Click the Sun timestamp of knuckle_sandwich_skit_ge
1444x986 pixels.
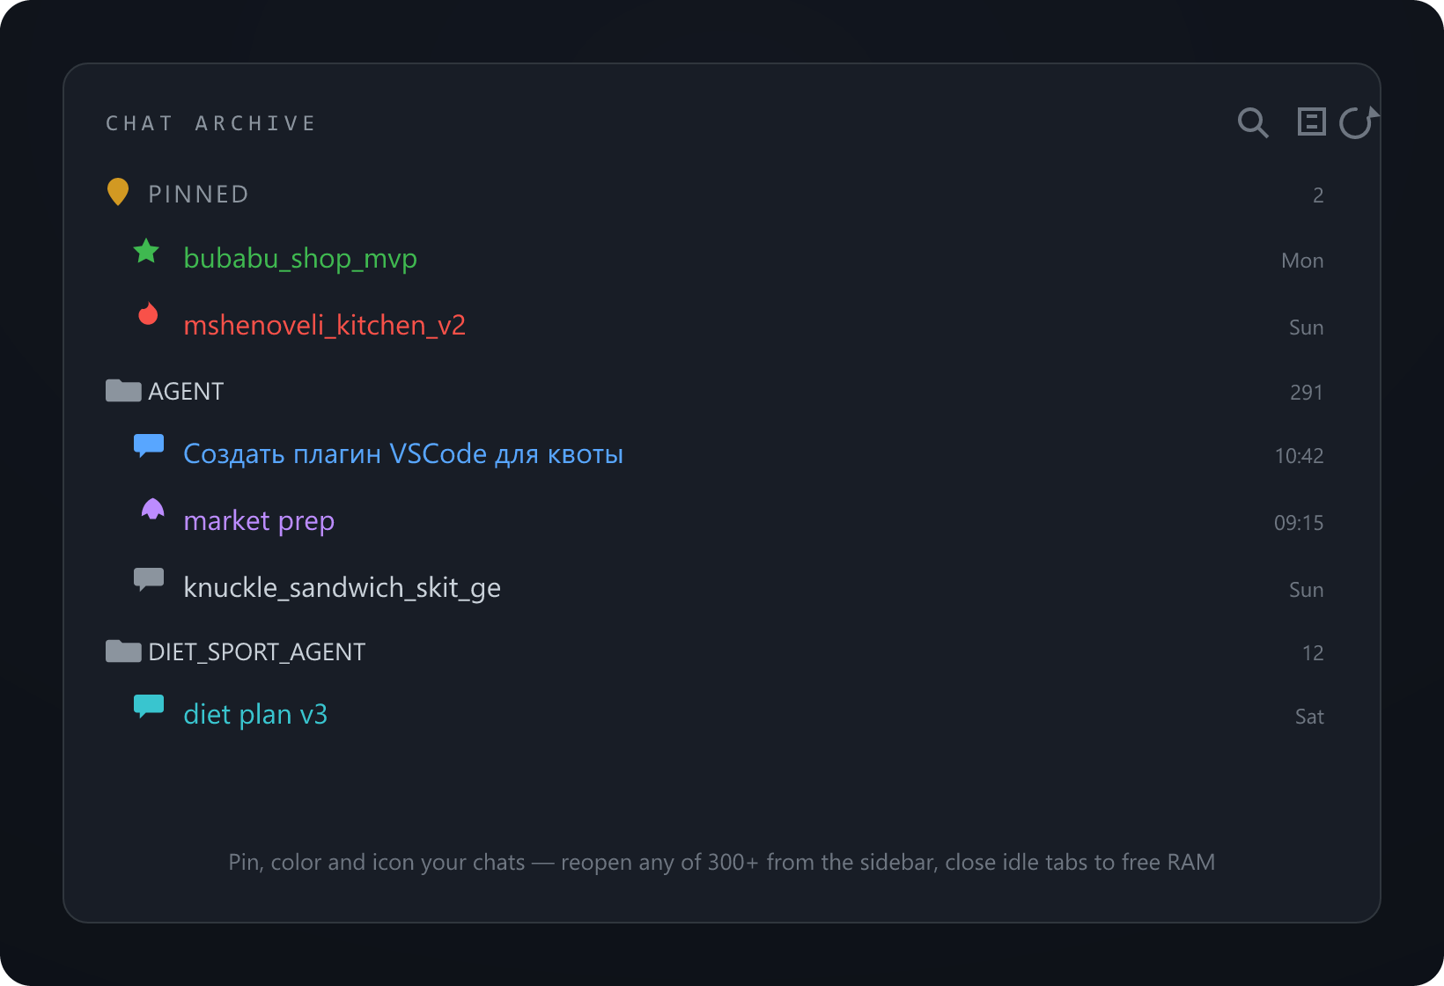(1307, 590)
